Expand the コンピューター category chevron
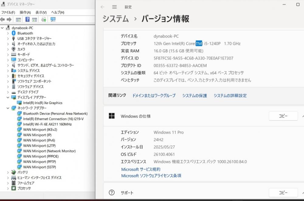304x201 pixels. (8, 60)
